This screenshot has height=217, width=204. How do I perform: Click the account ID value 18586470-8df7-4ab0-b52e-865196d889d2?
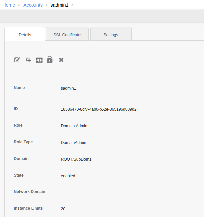coord(99,109)
